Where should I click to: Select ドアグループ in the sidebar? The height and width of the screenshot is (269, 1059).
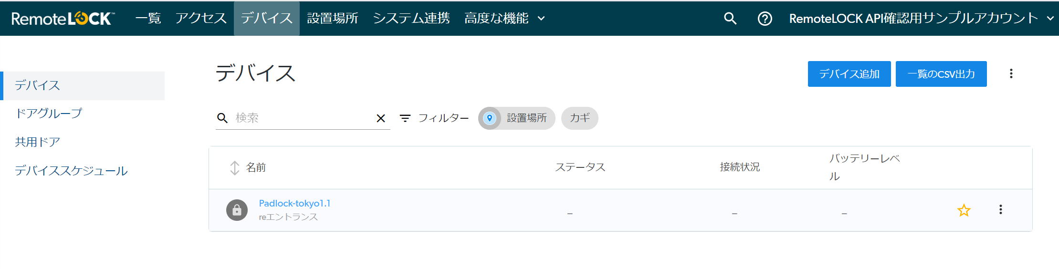pyautogui.click(x=49, y=114)
